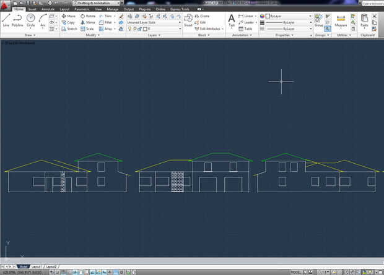
Task: Open the View ribbon tab
Action: [98, 9]
